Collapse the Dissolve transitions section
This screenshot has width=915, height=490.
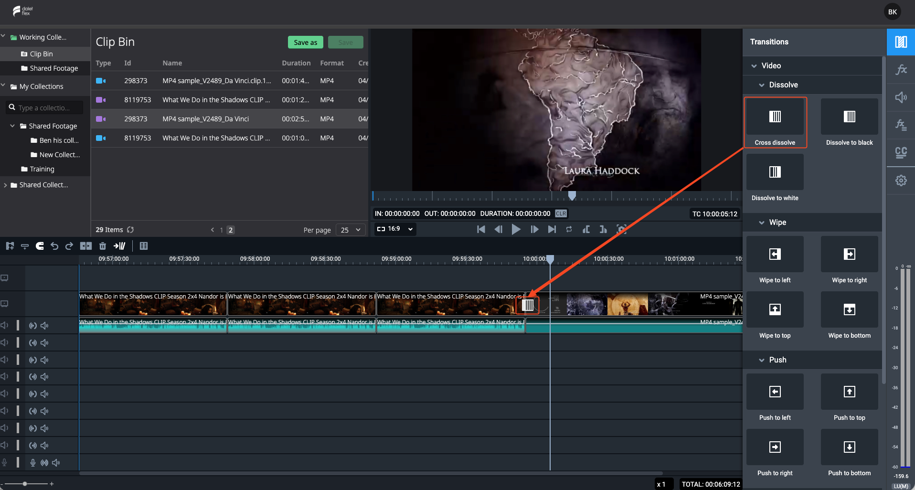point(762,85)
